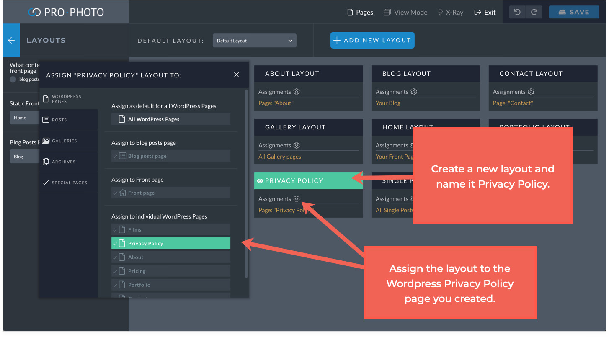Toggle Films page assignment
The height and width of the screenshot is (337, 609).
coord(171,229)
